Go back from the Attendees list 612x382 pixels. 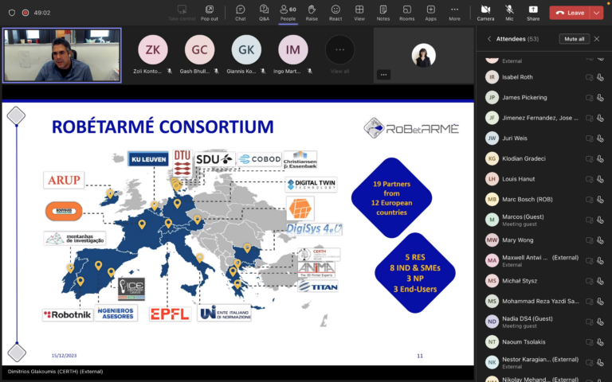(x=489, y=38)
